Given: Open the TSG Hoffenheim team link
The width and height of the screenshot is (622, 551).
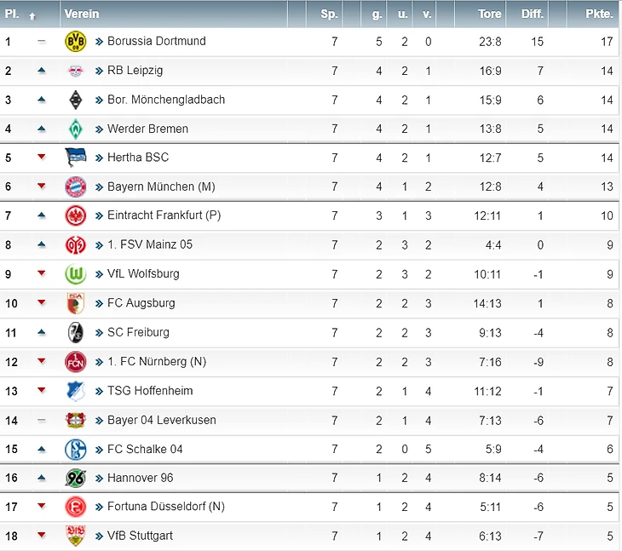Looking at the screenshot, I should [150, 391].
